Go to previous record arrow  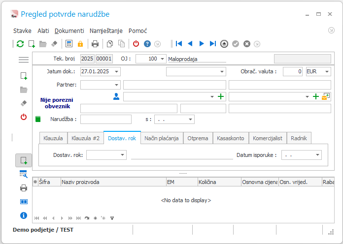pos(190,44)
